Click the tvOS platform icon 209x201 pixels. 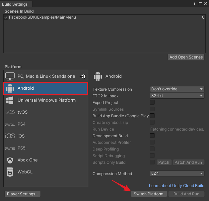pos(10,112)
